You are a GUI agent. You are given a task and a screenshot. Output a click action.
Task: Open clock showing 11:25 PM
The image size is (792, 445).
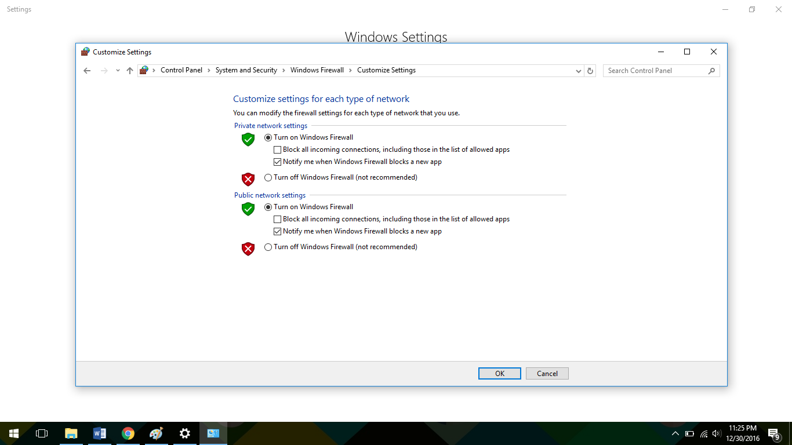pos(743,433)
